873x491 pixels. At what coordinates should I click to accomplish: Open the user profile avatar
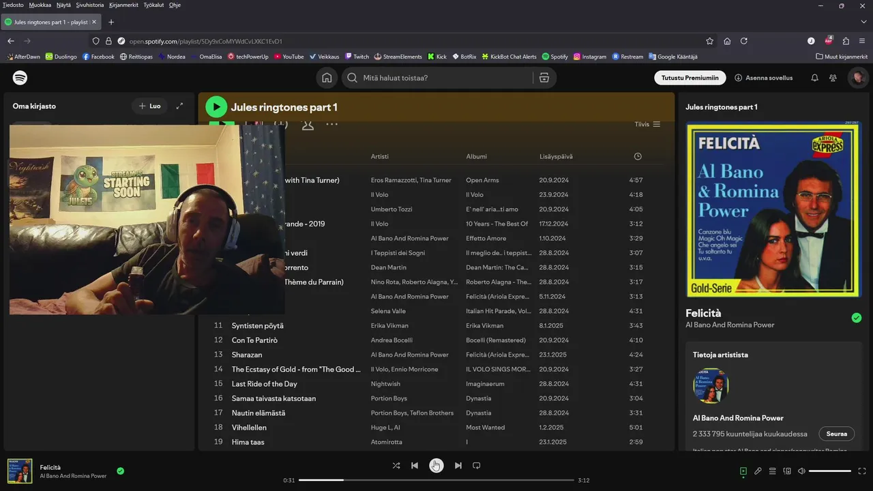point(857,78)
